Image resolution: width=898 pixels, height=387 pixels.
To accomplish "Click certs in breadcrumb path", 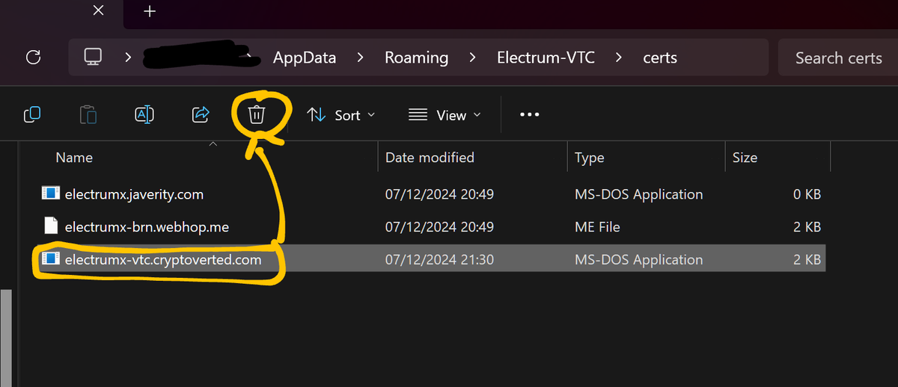I will [x=660, y=58].
